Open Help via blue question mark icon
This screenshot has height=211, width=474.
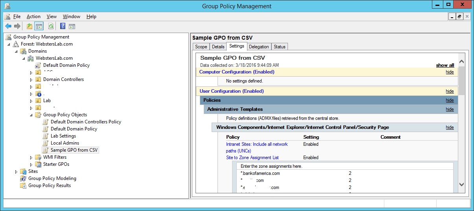[63, 26]
